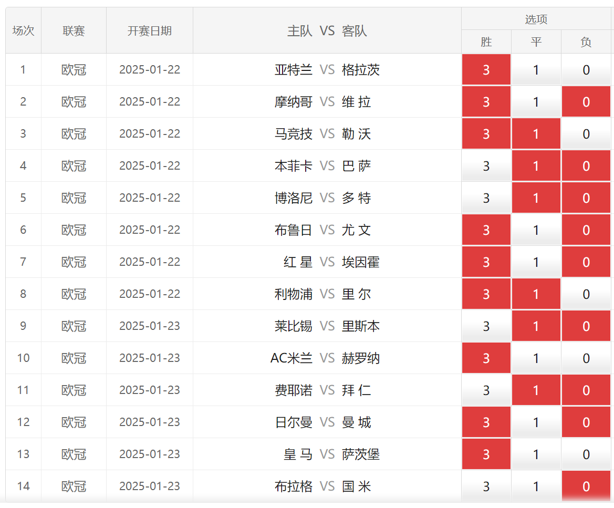Click the 胜 sub-header
The height and width of the screenshot is (508, 614).
[x=486, y=42]
